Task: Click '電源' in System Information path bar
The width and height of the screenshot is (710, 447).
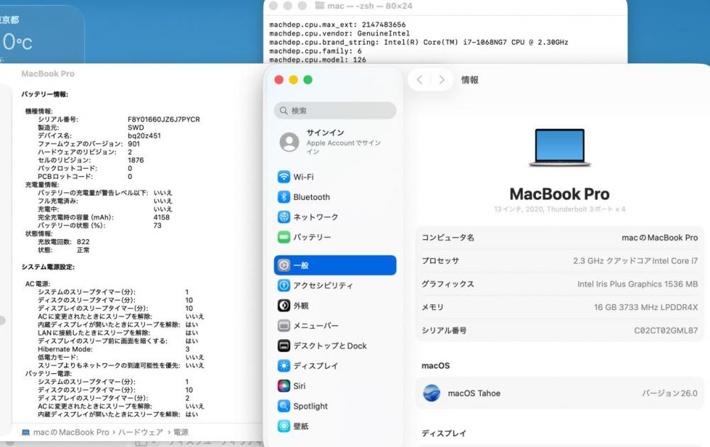Action: click(x=180, y=433)
